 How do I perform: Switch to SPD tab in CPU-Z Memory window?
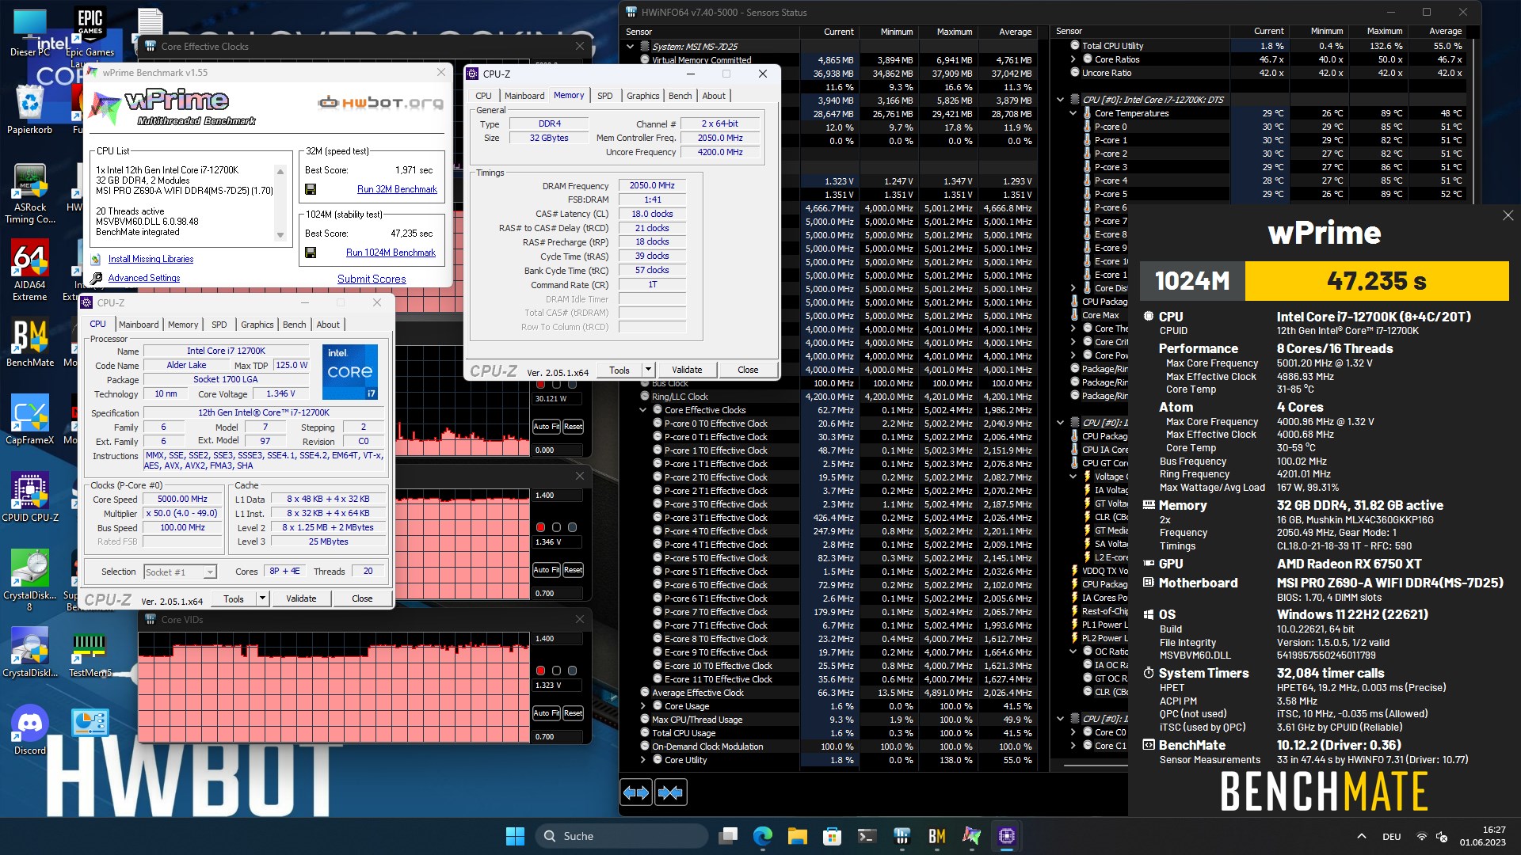(605, 96)
